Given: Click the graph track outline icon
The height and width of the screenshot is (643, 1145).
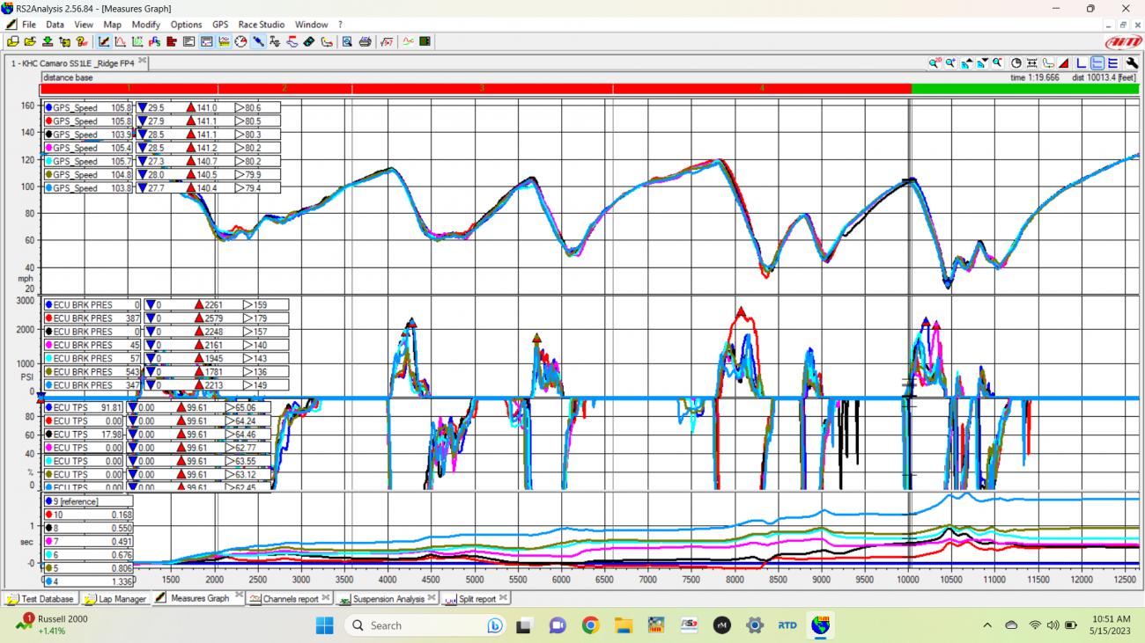Looking at the screenshot, I should click(1048, 63).
